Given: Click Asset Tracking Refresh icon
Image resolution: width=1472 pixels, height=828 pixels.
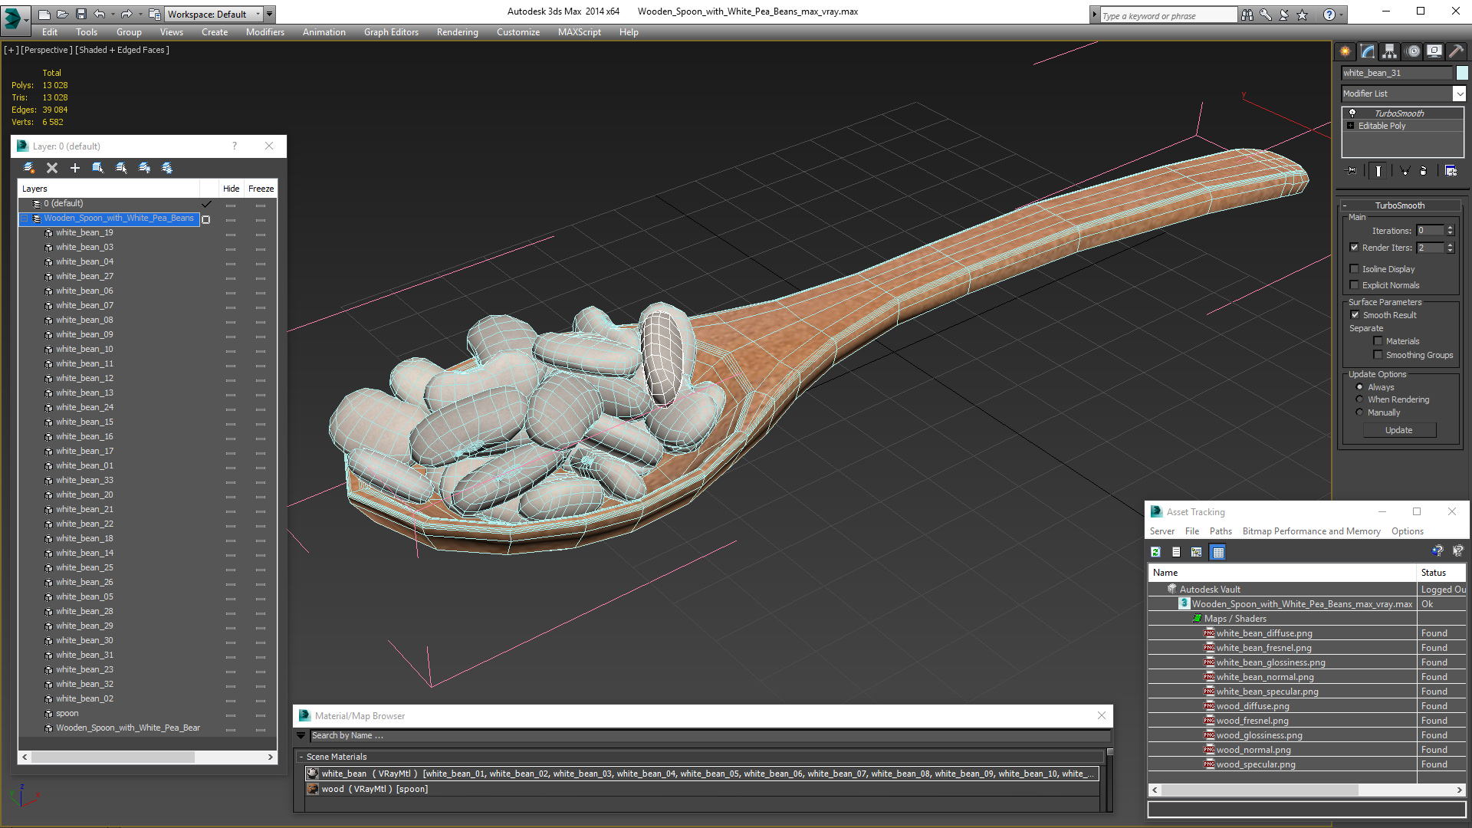Looking at the screenshot, I should pos(1156,552).
